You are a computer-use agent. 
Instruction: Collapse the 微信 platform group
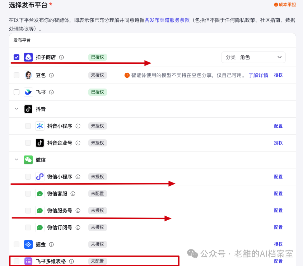(17, 159)
